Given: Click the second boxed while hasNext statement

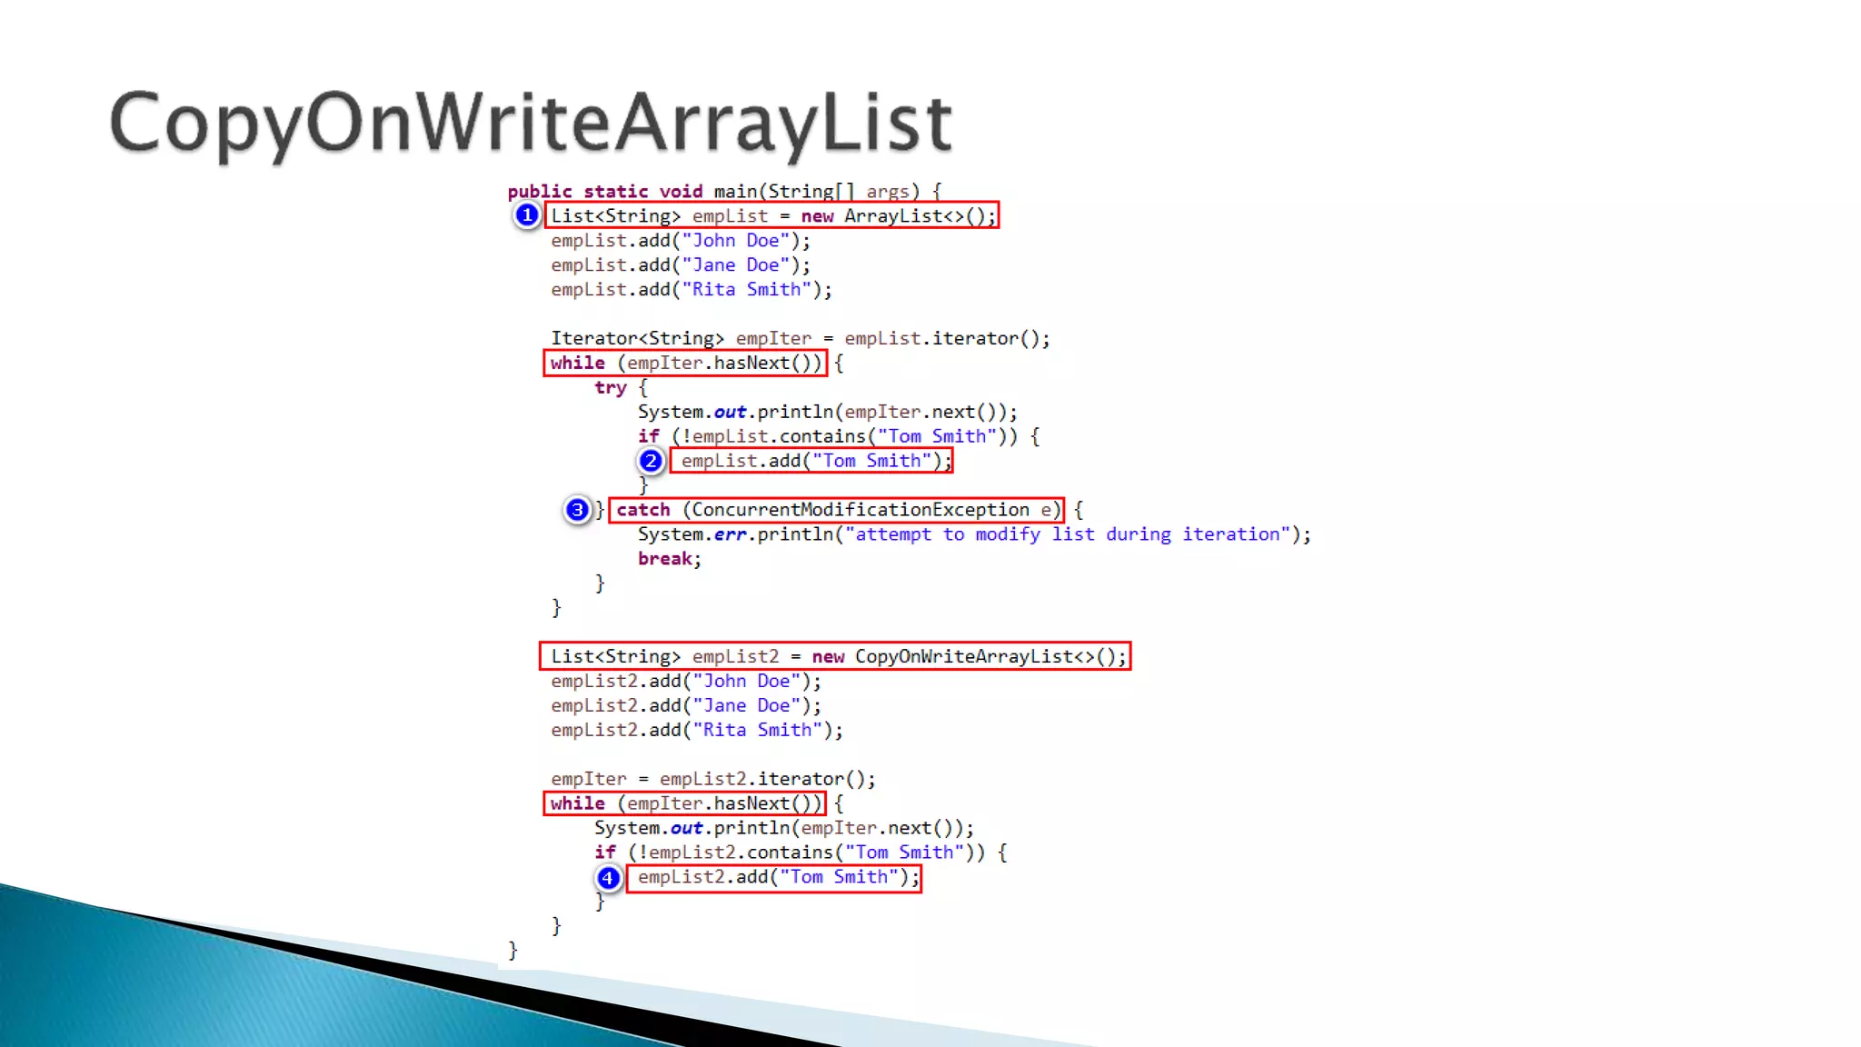Looking at the screenshot, I should point(684,803).
